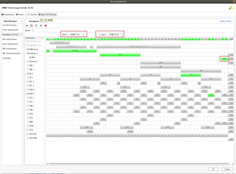Screen dimensions: 236x174
Task: Open Documentation
Action: click(x=8, y=14)
